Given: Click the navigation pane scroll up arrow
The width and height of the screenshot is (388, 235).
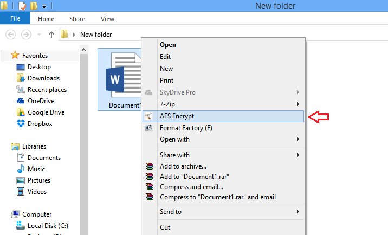Looking at the screenshot, I should [83, 50].
